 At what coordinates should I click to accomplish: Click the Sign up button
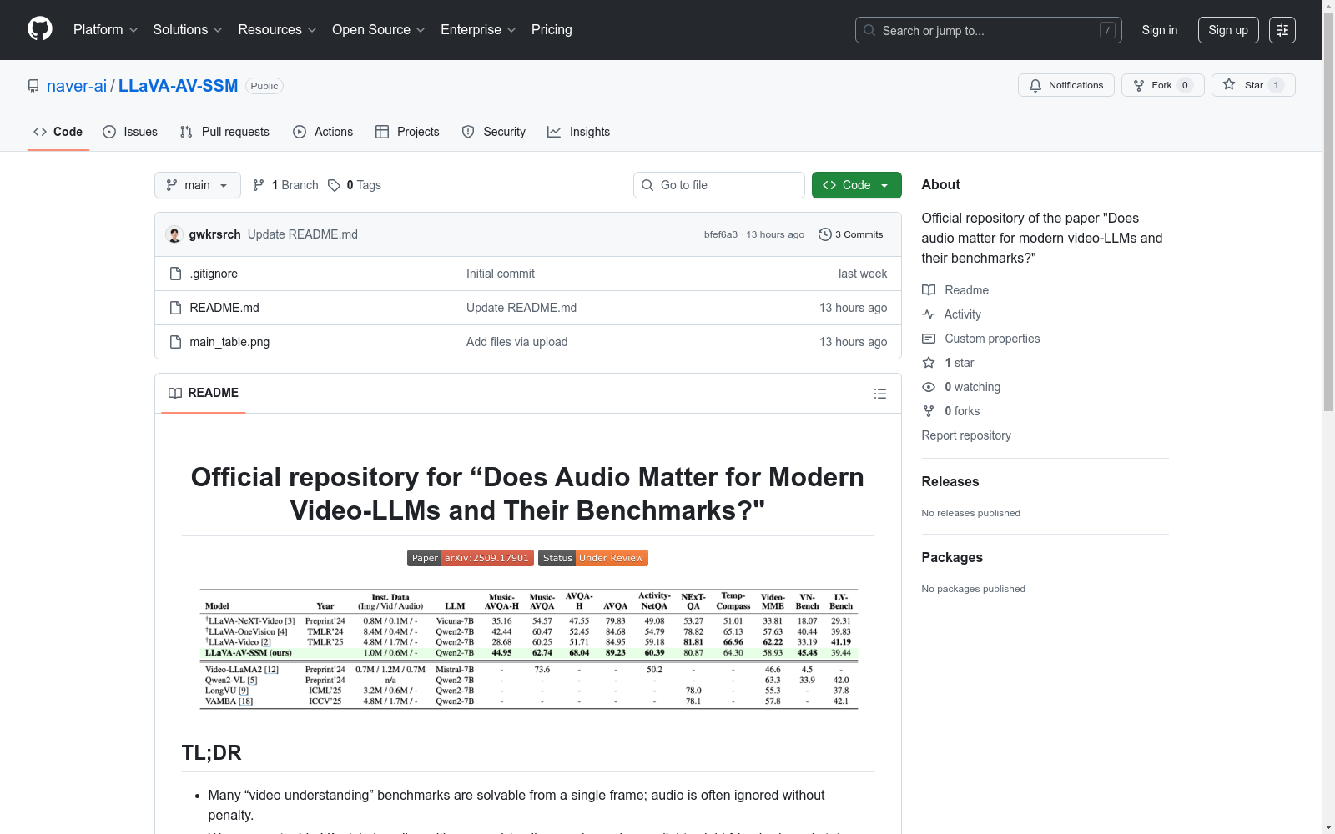coord(1228,30)
